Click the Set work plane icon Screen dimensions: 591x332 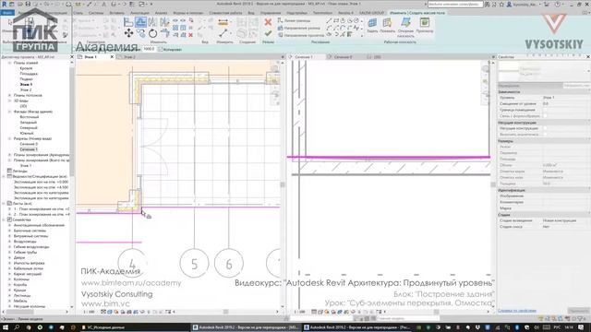click(x=372, y=23)
